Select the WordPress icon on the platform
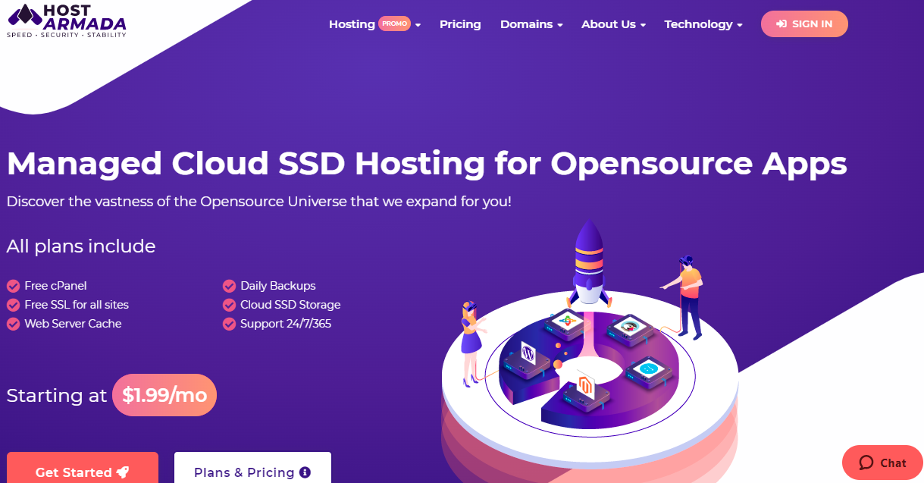The image size is (924, 483). pos(528,353)
